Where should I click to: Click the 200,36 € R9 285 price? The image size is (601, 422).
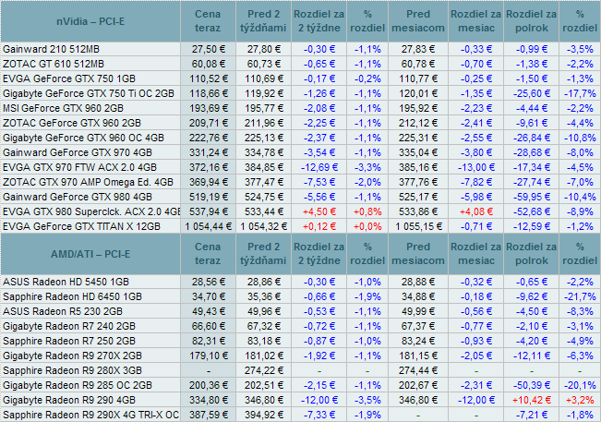tap(208, 385)
